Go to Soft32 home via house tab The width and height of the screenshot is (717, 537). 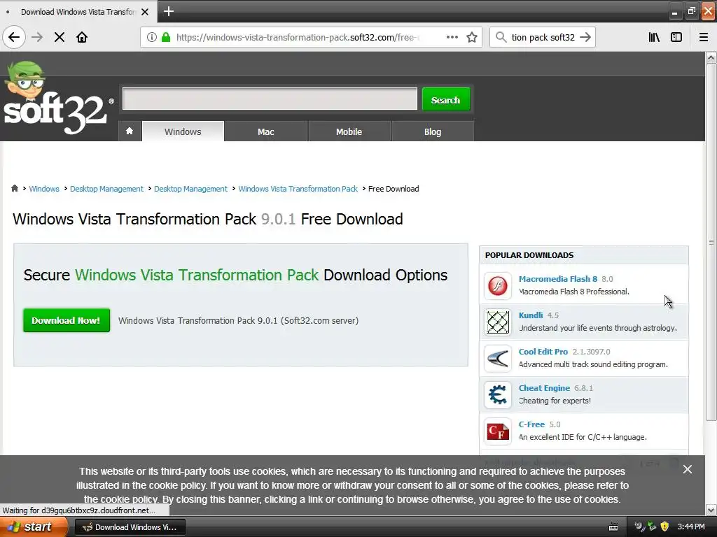click(130, 131)
